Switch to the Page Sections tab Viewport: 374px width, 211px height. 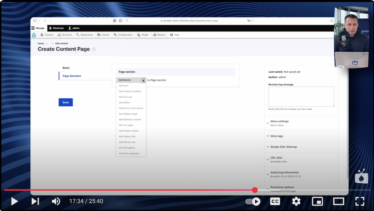pos(72,76)
